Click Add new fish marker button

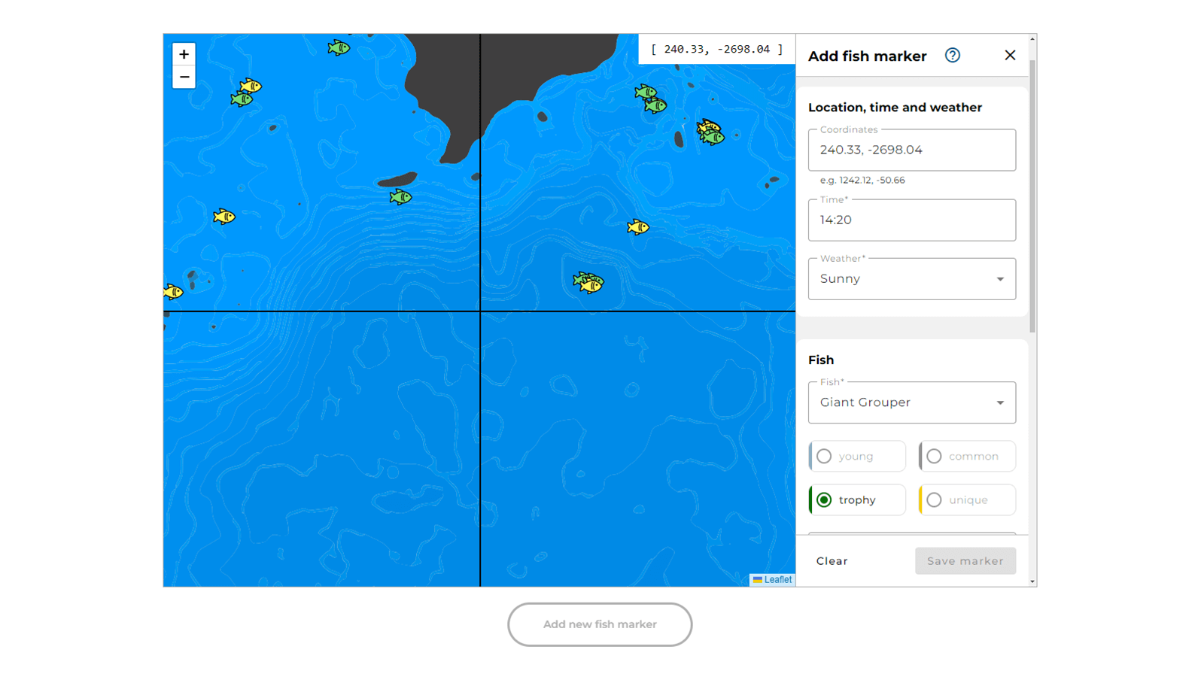pos(600,624)
